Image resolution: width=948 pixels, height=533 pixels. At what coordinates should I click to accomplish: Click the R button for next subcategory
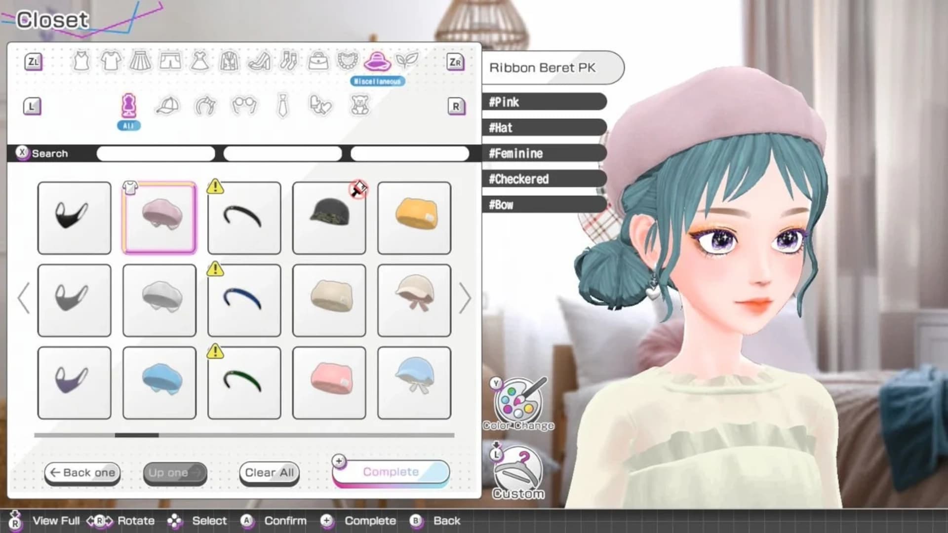pyautogui.click(x=456, y=106)
